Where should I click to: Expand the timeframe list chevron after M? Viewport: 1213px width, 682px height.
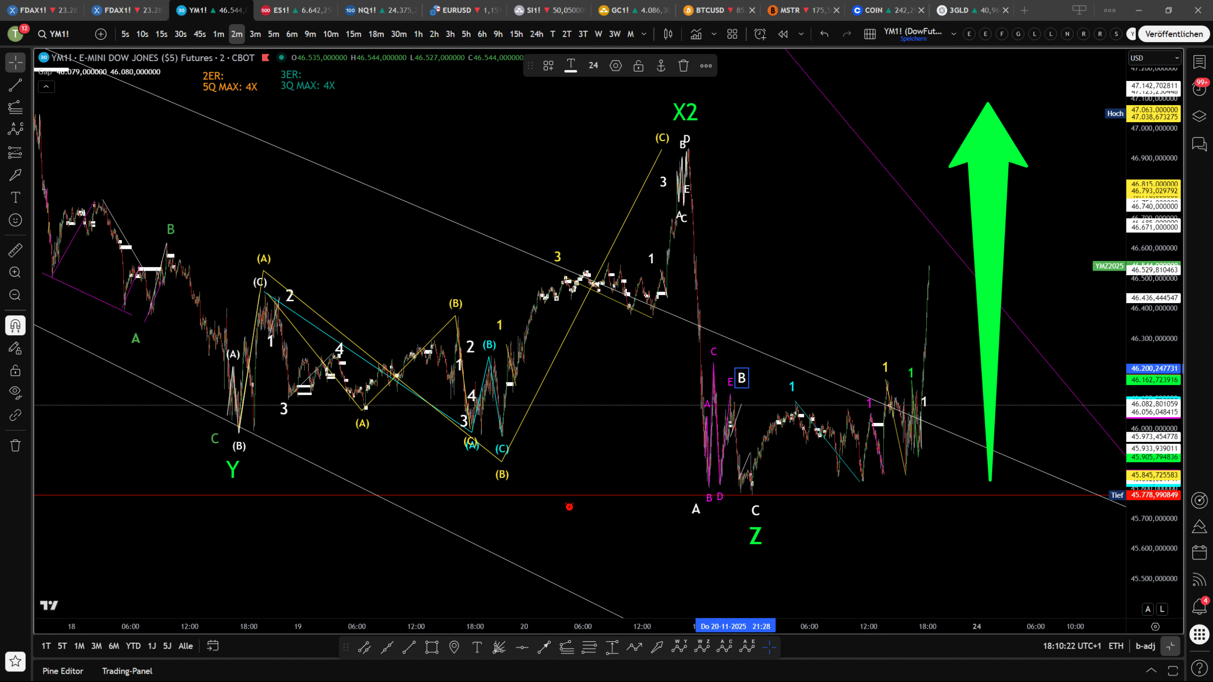tap(644, 34)
